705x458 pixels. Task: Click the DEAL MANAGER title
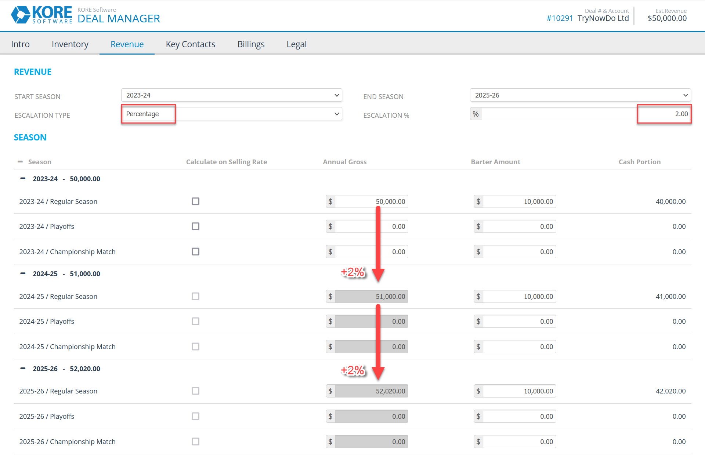tap(119, 19)
